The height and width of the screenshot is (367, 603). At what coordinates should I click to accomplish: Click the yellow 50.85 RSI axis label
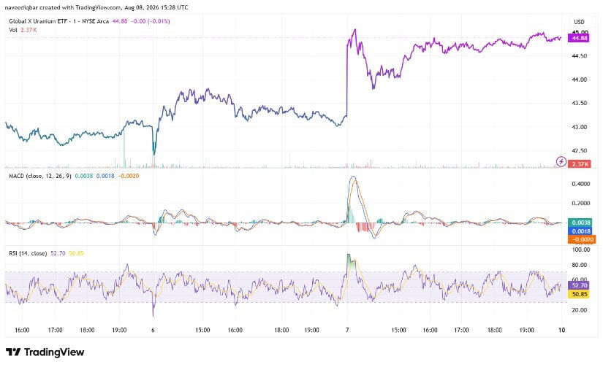(x=580, y=294)
